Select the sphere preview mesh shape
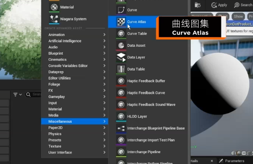 click(x=239, y=153)
